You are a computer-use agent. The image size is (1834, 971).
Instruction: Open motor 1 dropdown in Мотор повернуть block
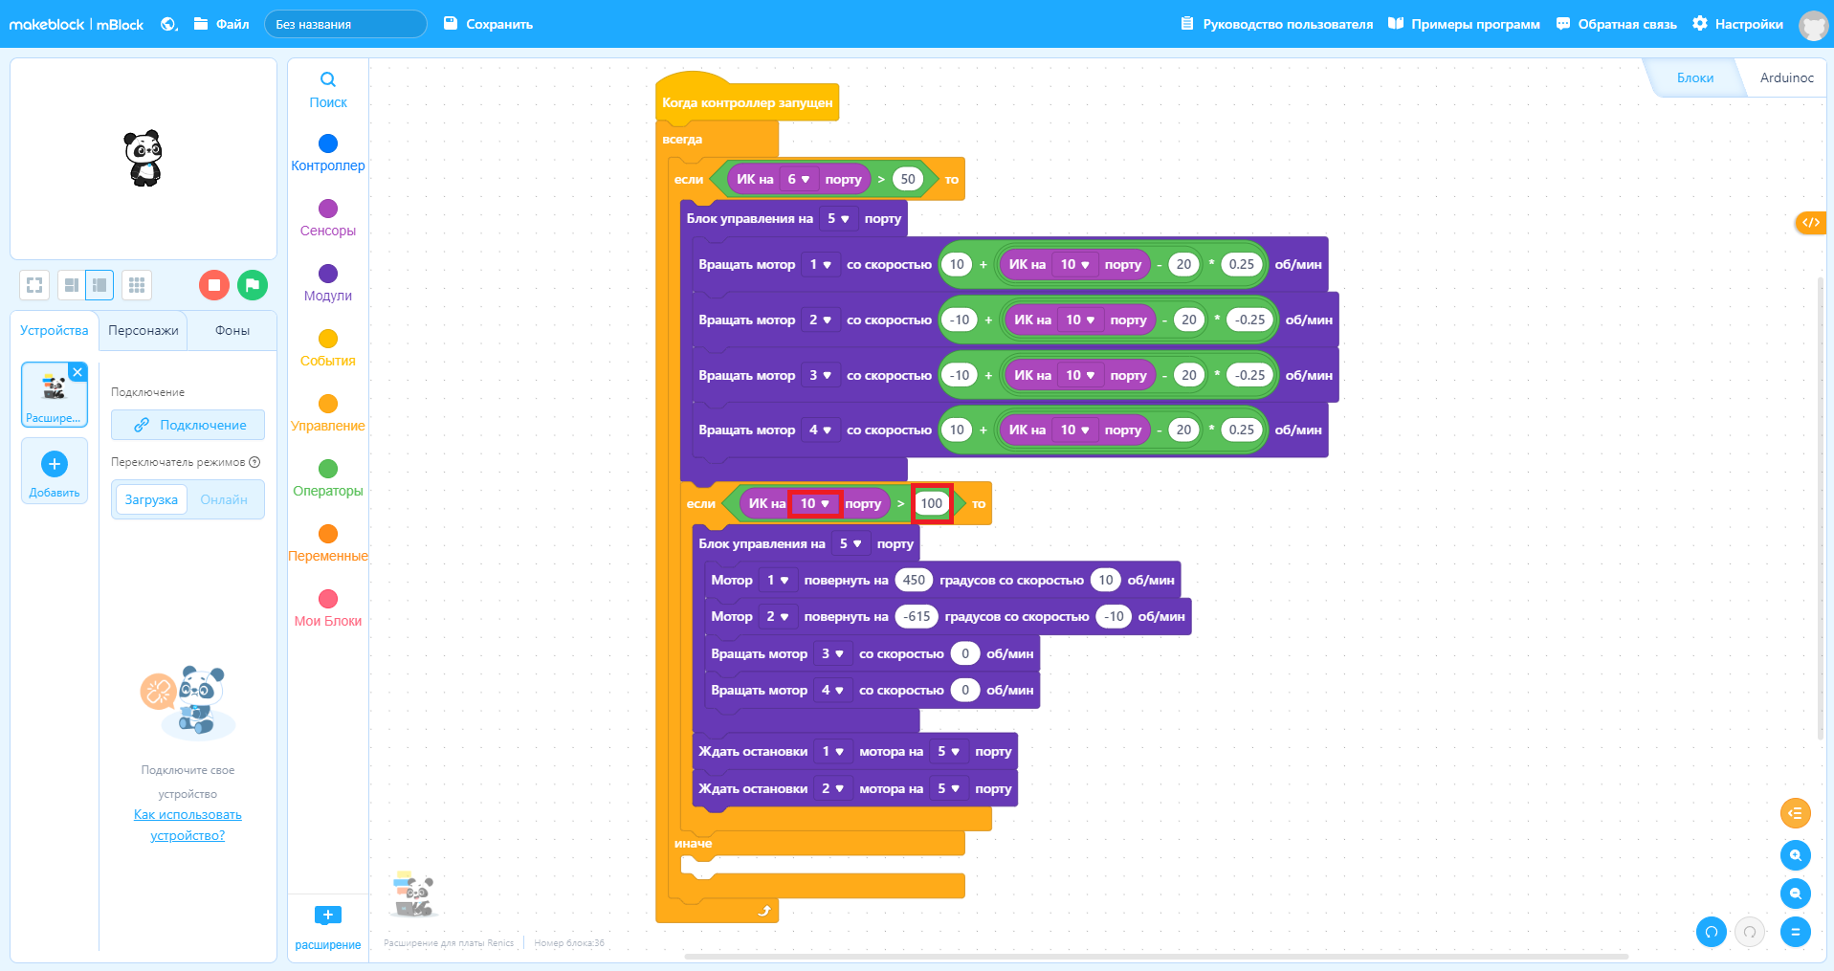pos(779,580)
